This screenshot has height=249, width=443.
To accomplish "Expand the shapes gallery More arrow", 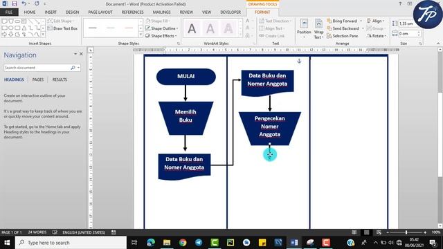I will [43, 35].
